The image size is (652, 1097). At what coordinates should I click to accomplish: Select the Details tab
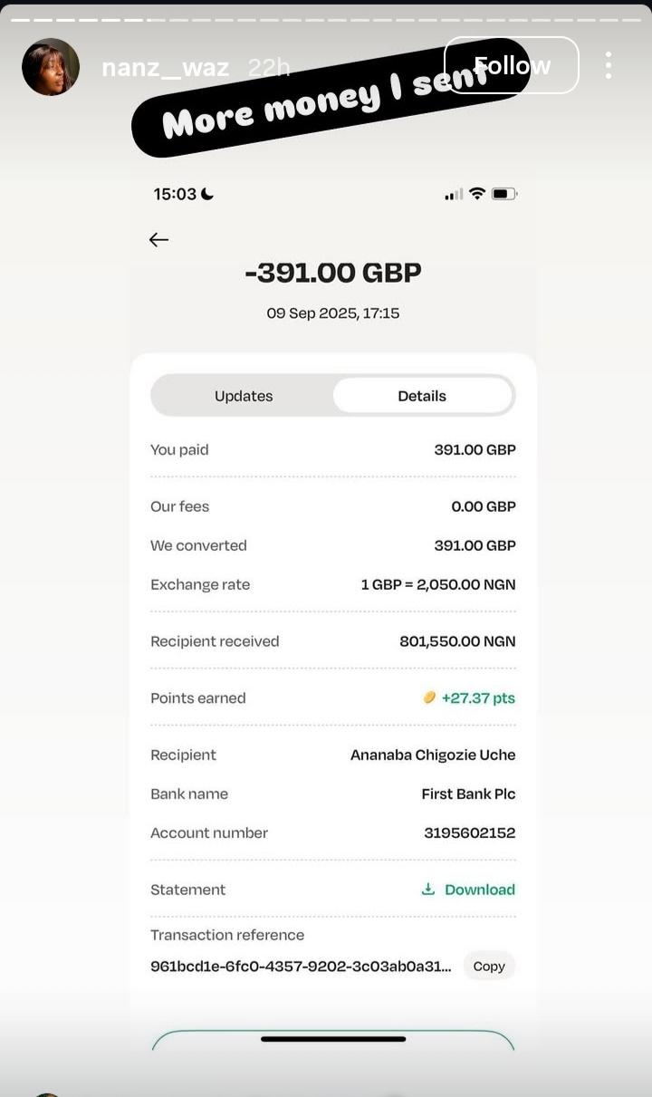pyautogui.click(x=422, y=396)
